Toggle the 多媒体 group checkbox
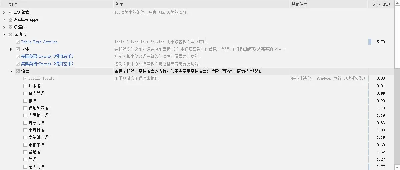 point(10,27)
